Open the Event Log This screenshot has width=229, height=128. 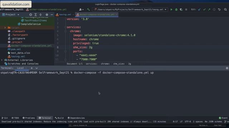[x=223, y=118]
